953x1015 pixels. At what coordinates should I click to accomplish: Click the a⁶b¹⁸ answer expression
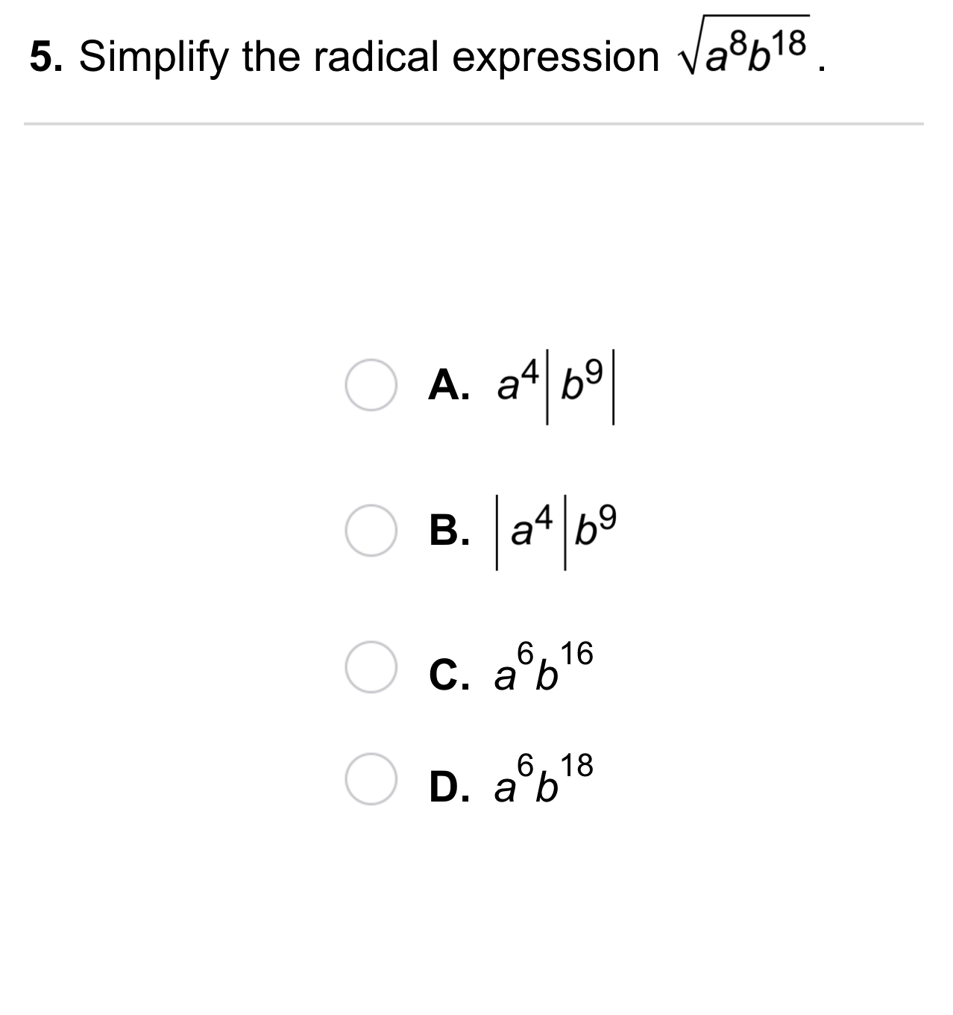click(544, 779)
